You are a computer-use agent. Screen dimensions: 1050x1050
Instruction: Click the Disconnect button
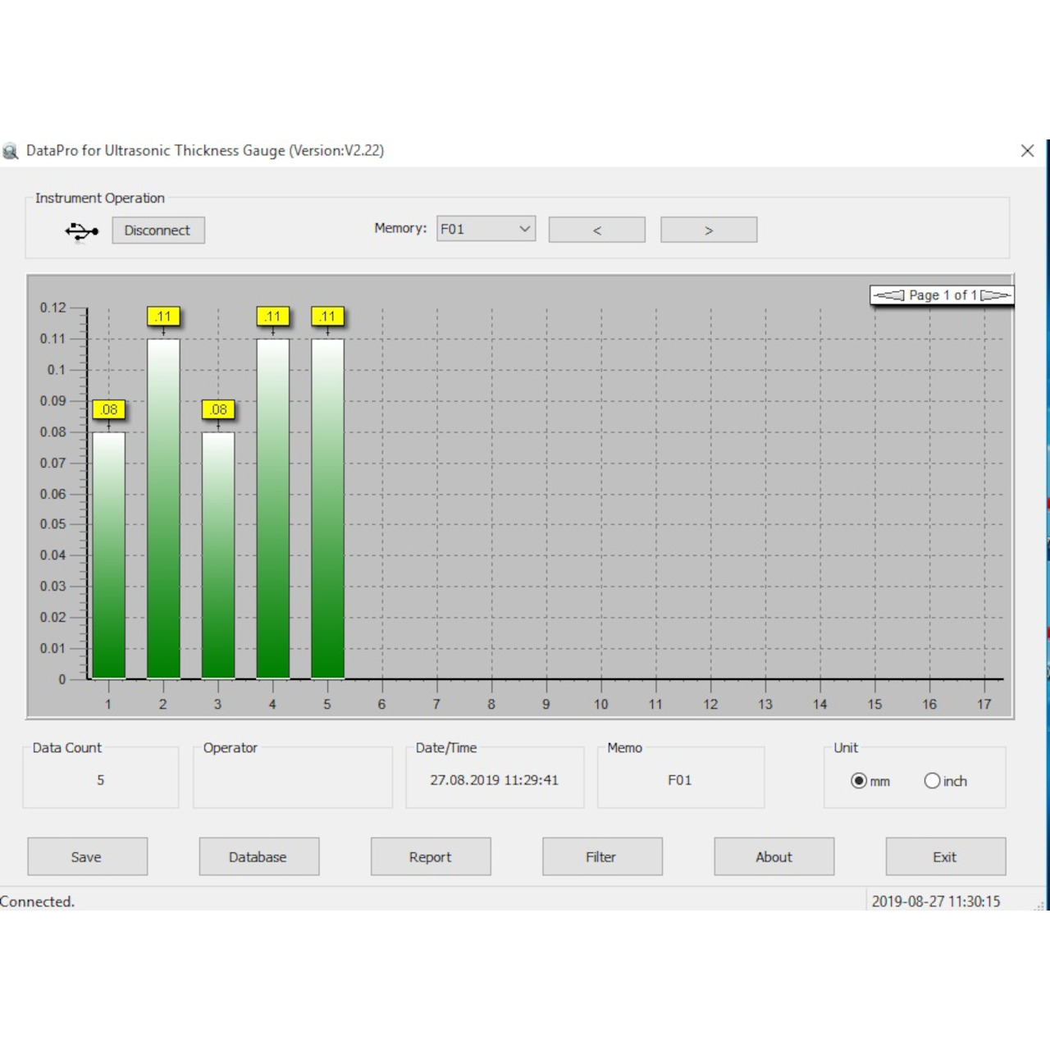[x=157, y=230]
